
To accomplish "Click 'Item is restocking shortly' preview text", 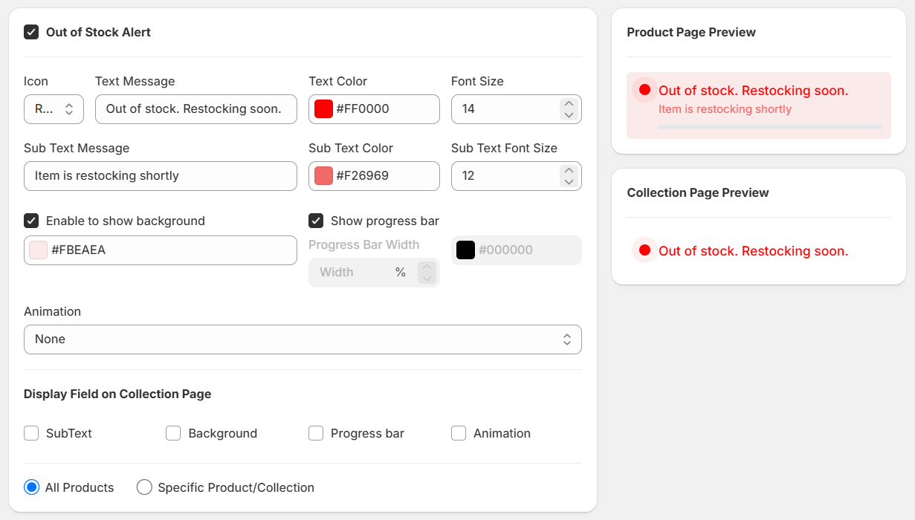I will (725, 109).
